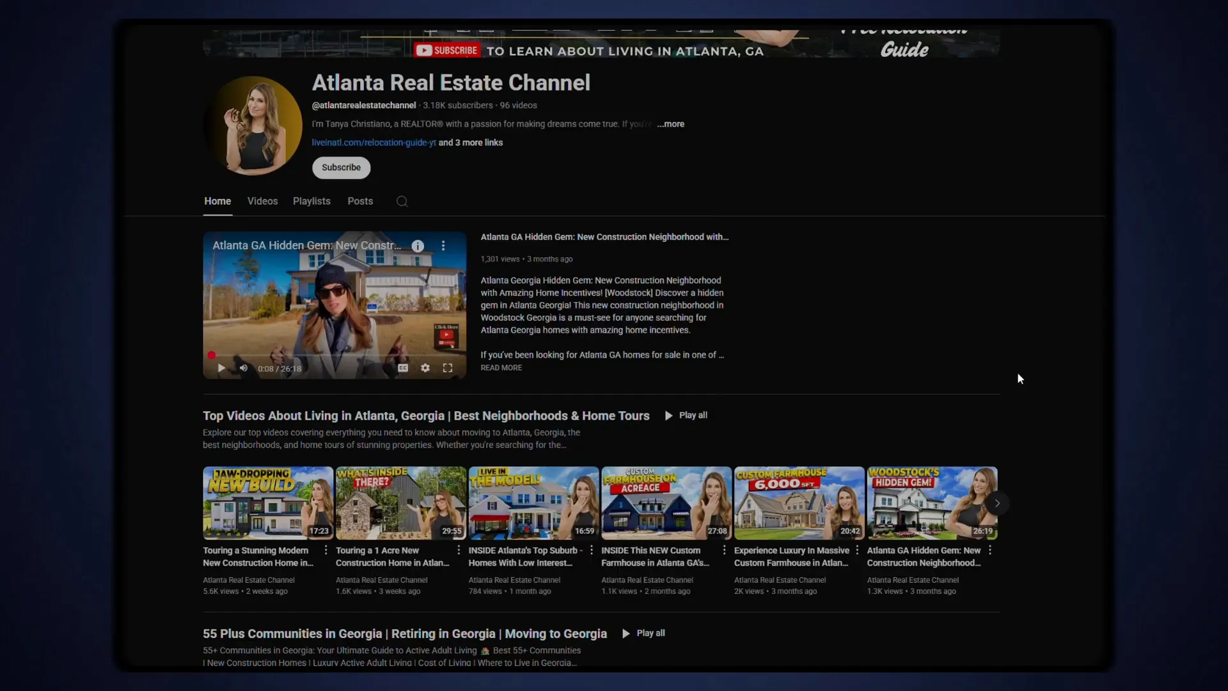Open options menu for Experience Luxury In Massive video
Screen dimensions: 1228x691
pos(857,550)
